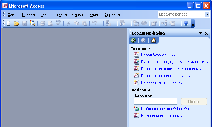Image resolution: width=212 pixels, height=127 pixels.
Task: Click Пустая страница доступа к данным link
Action: point(175,62)
